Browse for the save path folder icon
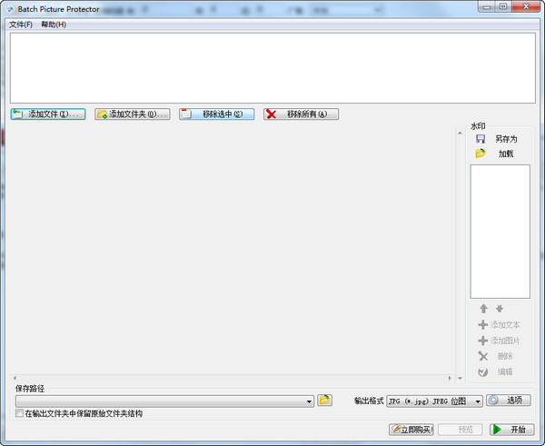This screenshot has height=446, width=545. pyautogui.click(x=324, y=400)
